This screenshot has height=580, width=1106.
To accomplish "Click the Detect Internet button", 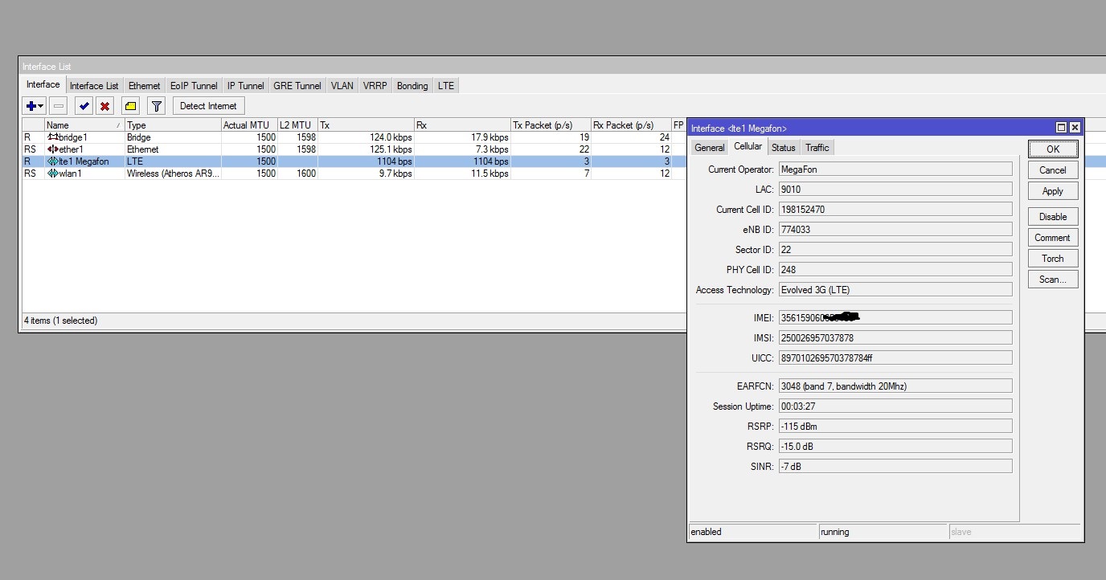I will (208, 106).
